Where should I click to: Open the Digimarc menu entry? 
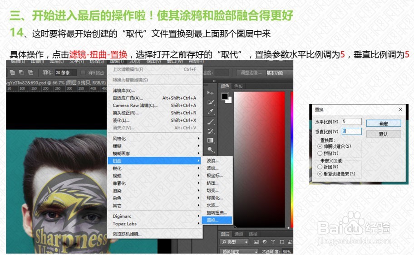click(155, 217)
